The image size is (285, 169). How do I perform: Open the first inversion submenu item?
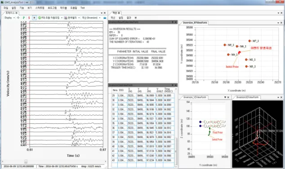(x=113, y=18)
